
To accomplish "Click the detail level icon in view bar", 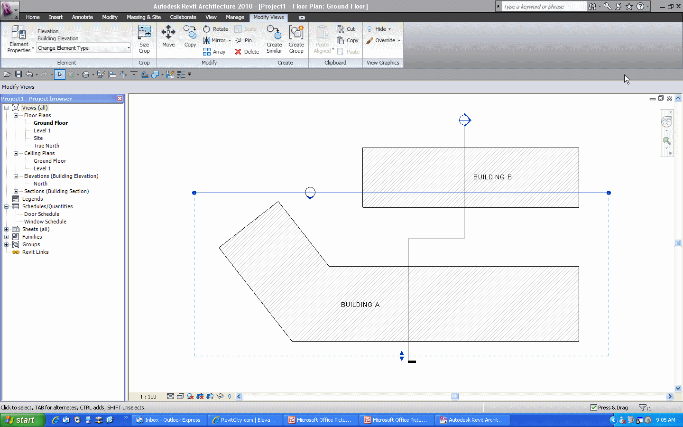I will [170, 397].
